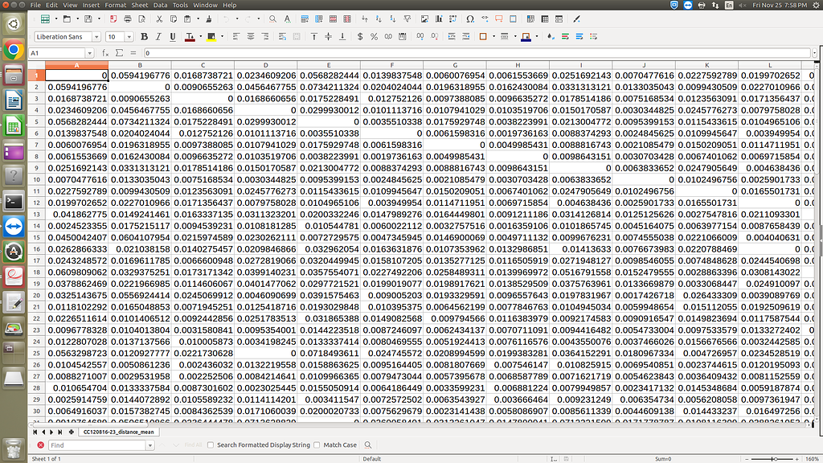Select the CC120816-23_distance_mean sheet tab

[119, 432]
